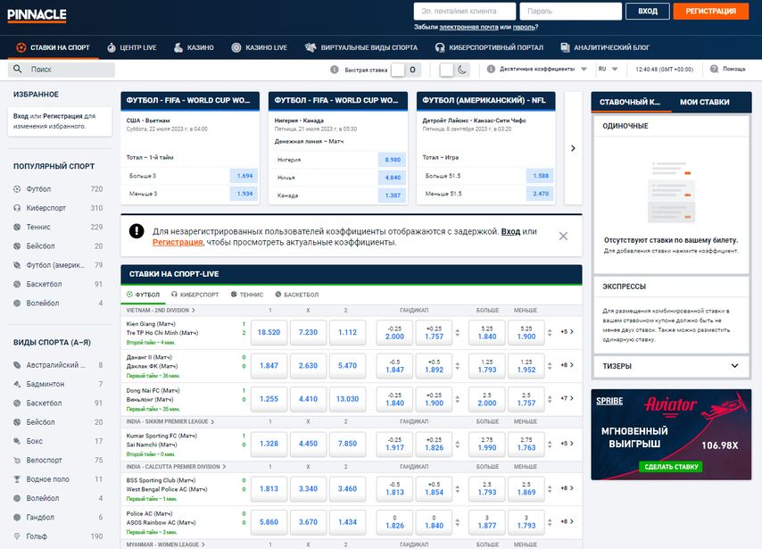Click the Вход login button
The height and width of the screenshot is (549, 762).
pyautogui.click(x=647, y=12)
